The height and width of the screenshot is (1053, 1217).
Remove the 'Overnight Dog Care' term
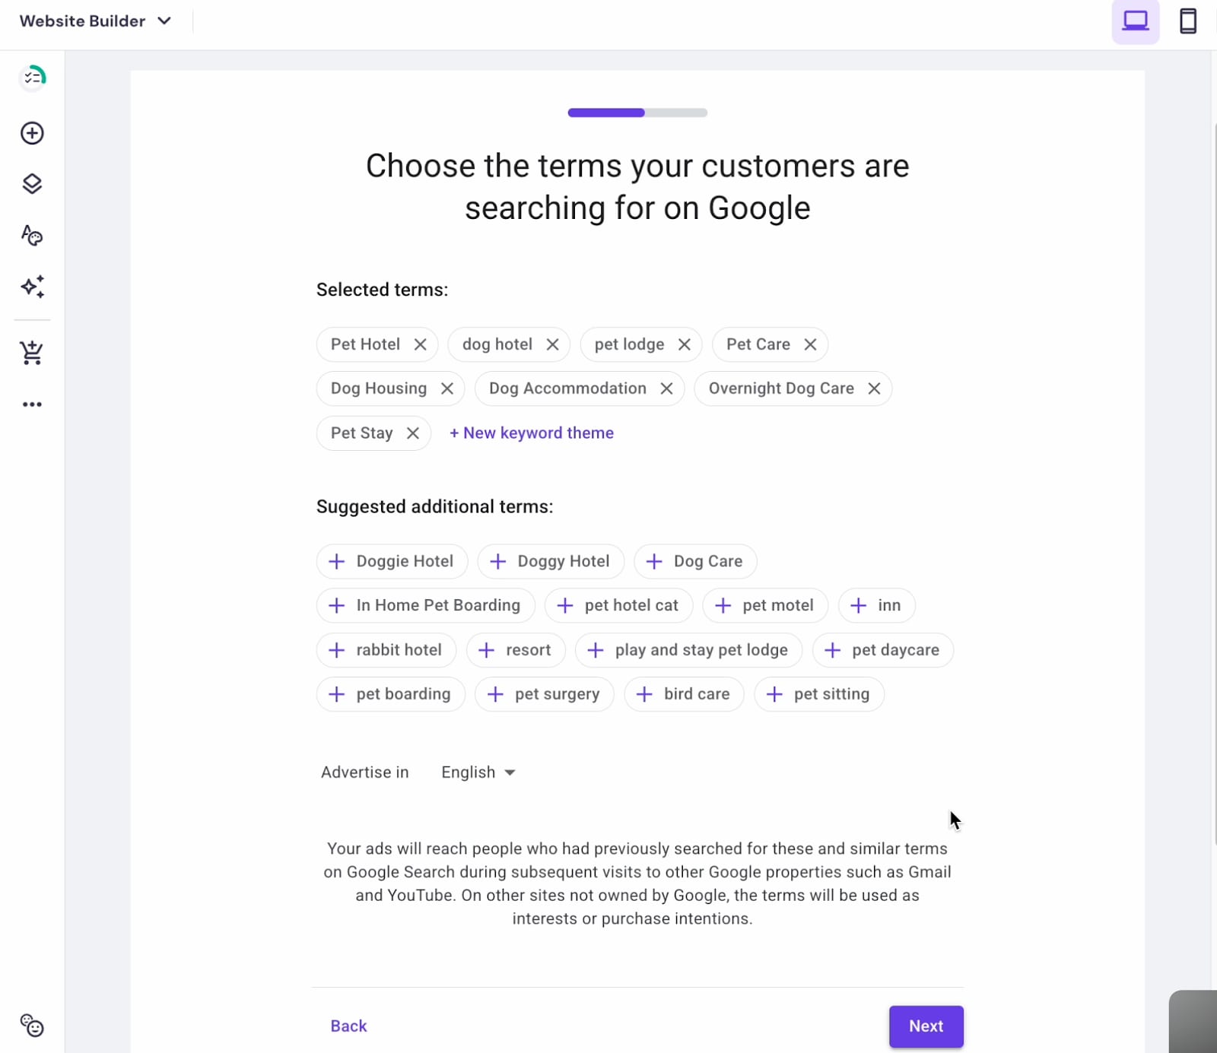tap(874, 389)
